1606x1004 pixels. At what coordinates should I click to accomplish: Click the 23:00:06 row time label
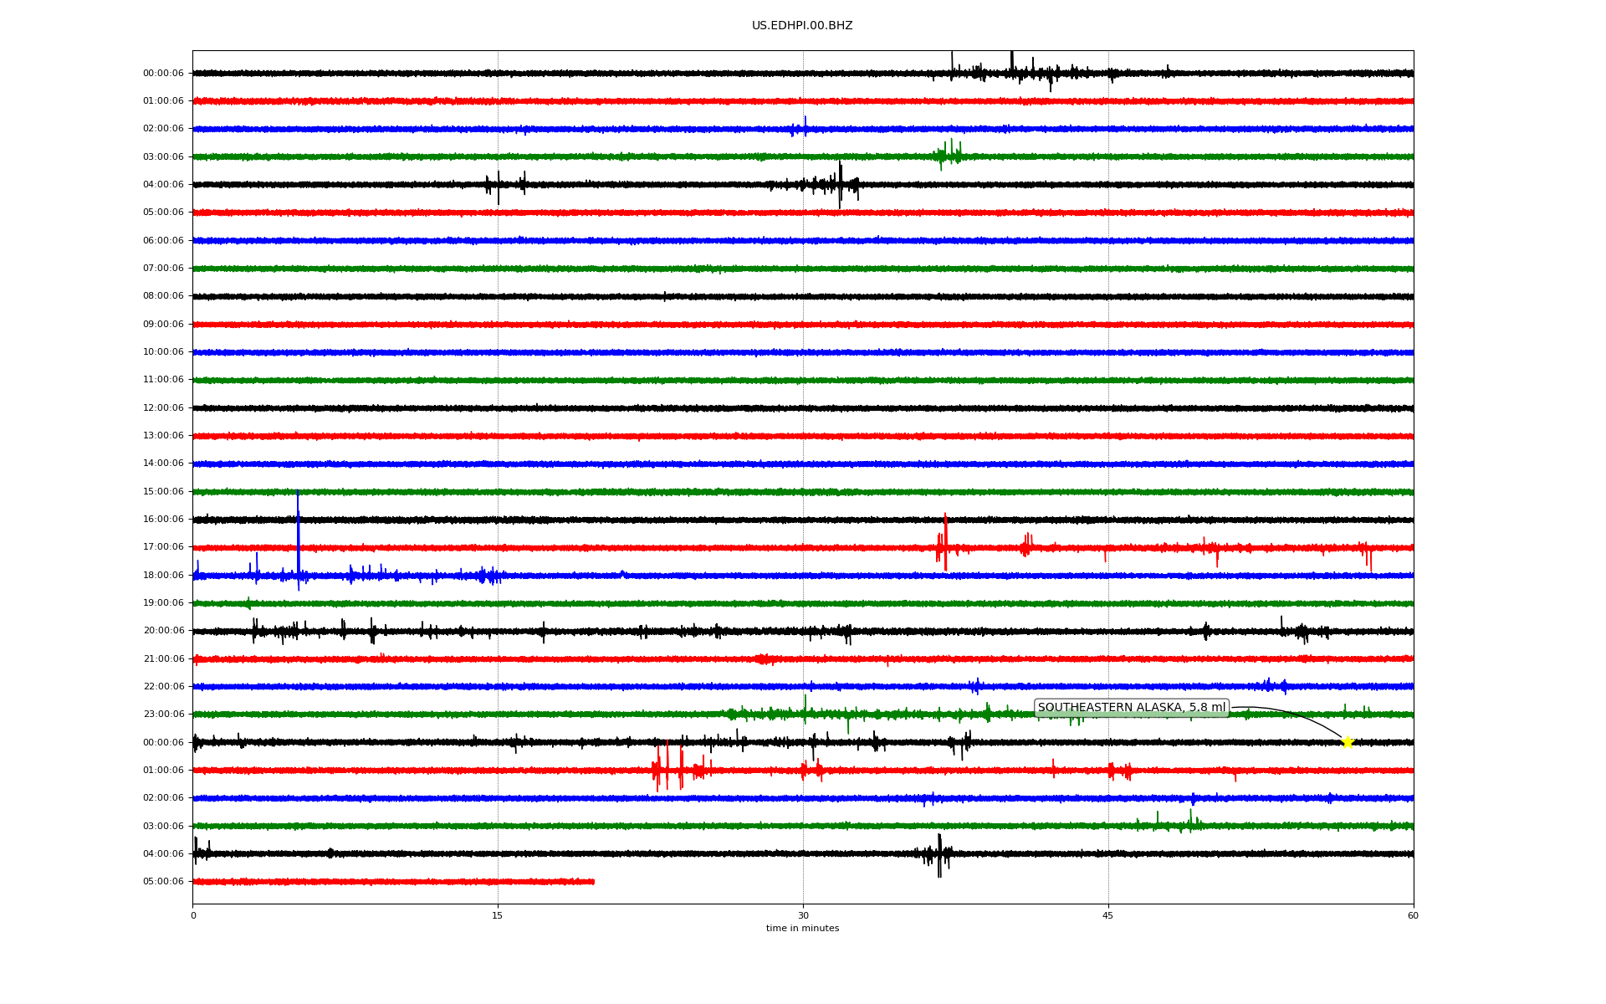(163, 715)
